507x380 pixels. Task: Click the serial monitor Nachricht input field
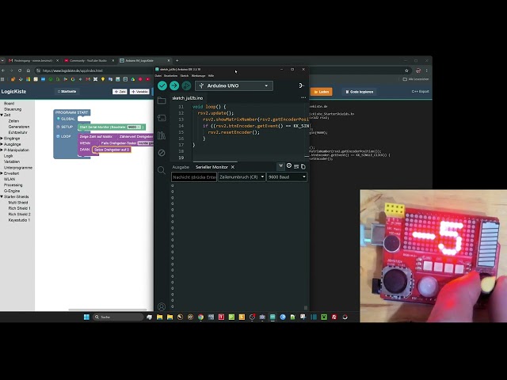tap(194, 177)
